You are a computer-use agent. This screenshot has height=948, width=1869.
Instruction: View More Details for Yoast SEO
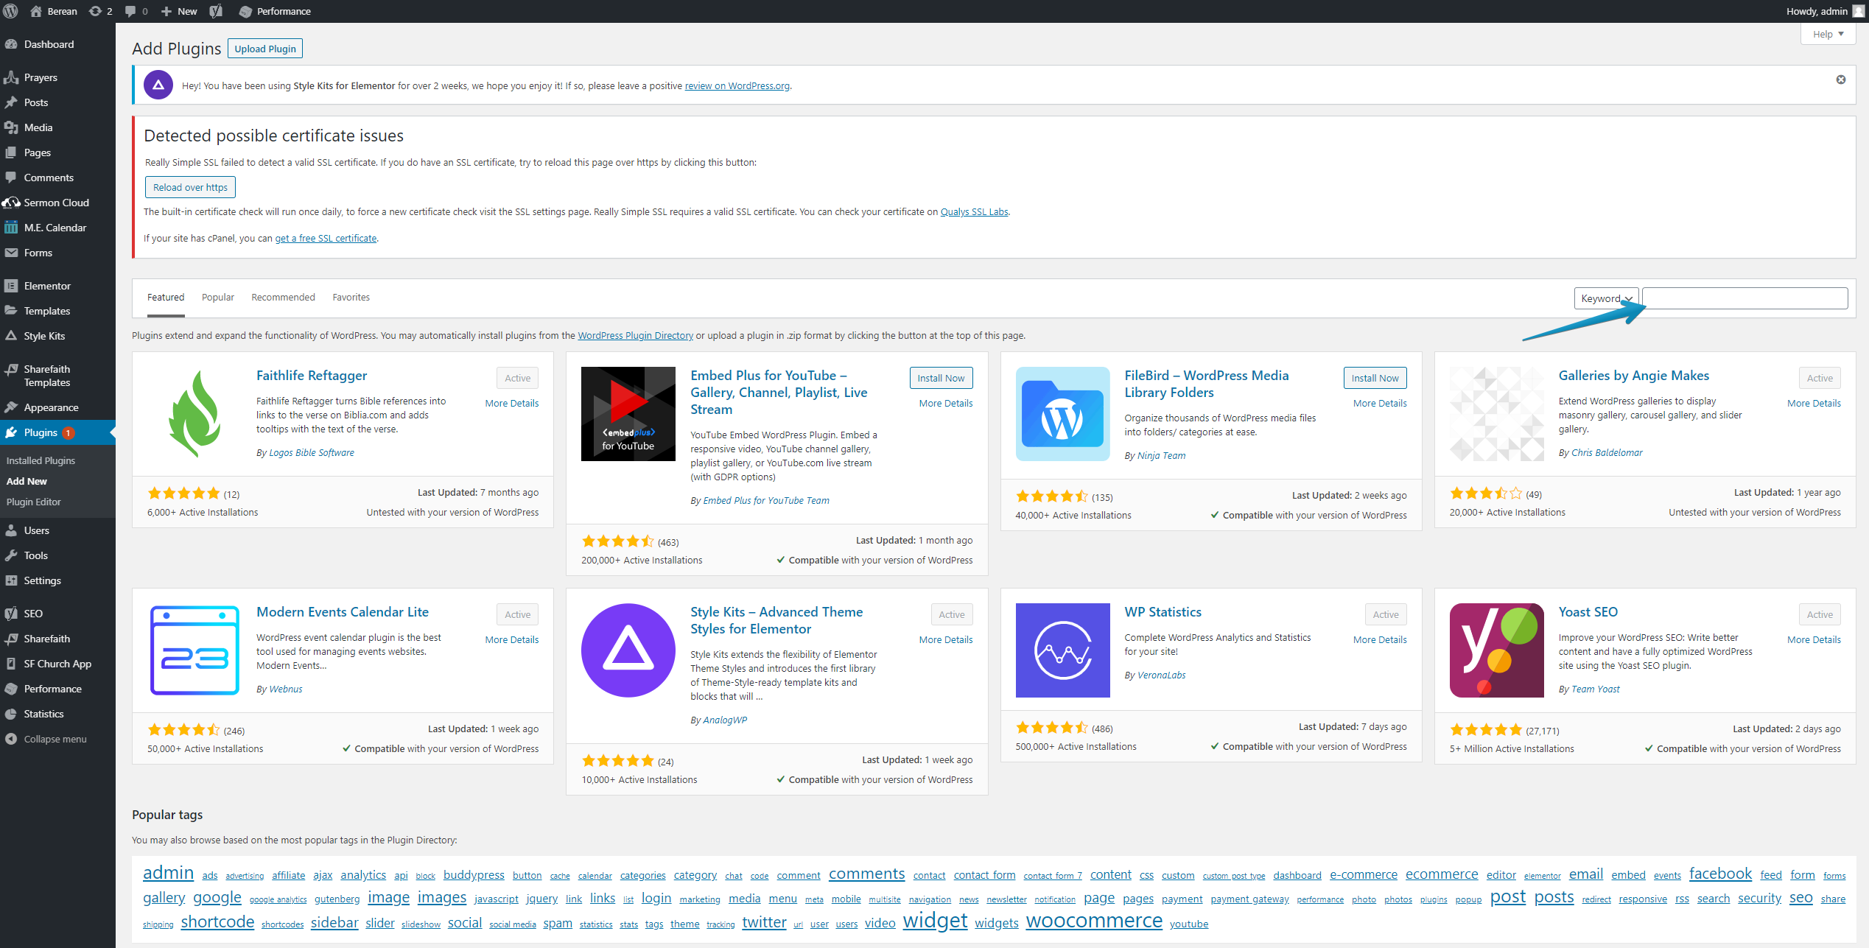(1814, 640)
